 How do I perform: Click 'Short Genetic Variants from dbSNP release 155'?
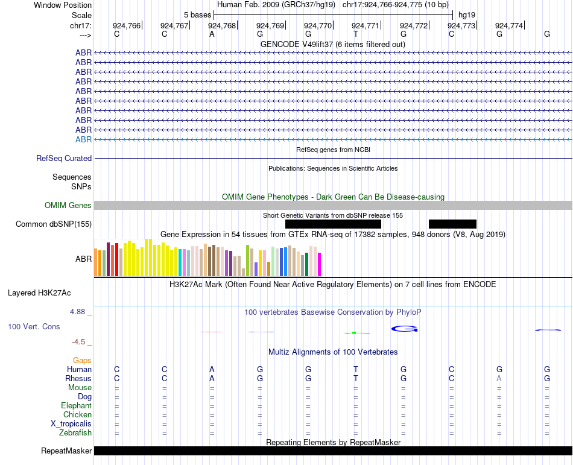(x=333, y=215)
